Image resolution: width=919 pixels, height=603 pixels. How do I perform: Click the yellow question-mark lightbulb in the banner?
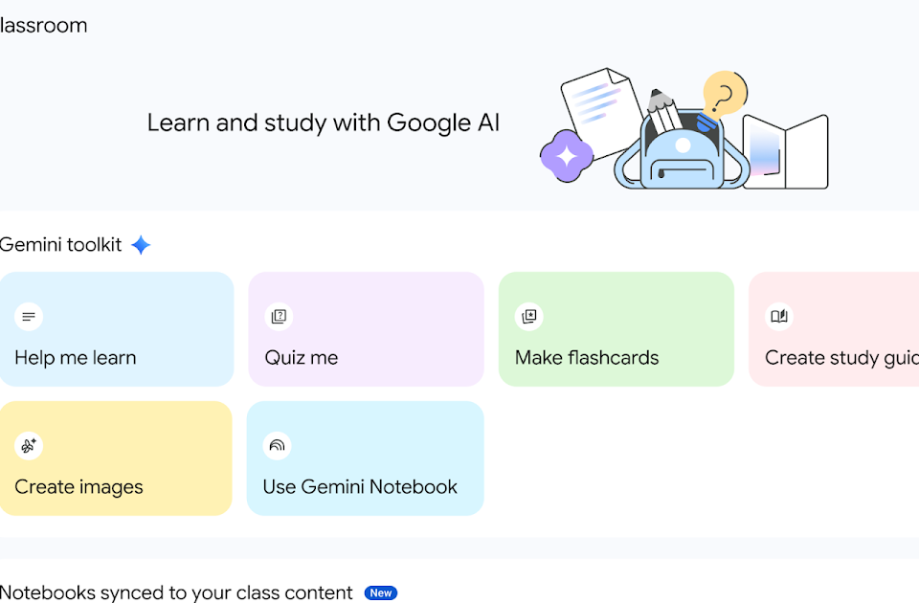[x=725, y=94]
